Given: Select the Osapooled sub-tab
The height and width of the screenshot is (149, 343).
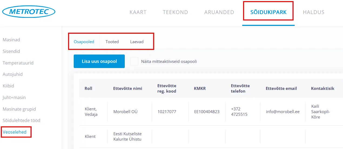Looking at the screenshot, I should (x=84, y=42).
